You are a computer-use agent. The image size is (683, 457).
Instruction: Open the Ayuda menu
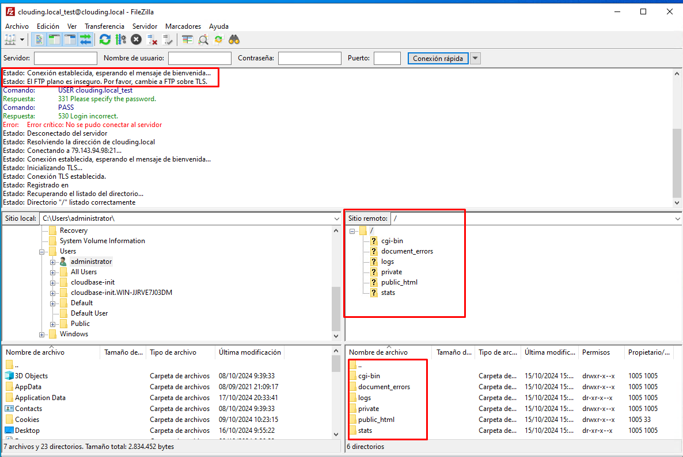point(219,26)
